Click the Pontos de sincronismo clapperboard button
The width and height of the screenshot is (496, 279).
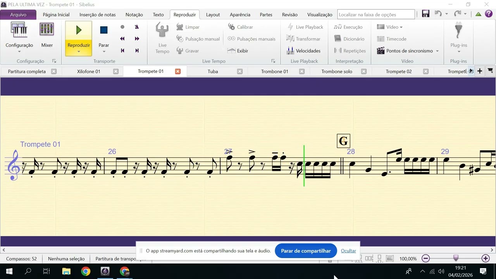point(405,51)
